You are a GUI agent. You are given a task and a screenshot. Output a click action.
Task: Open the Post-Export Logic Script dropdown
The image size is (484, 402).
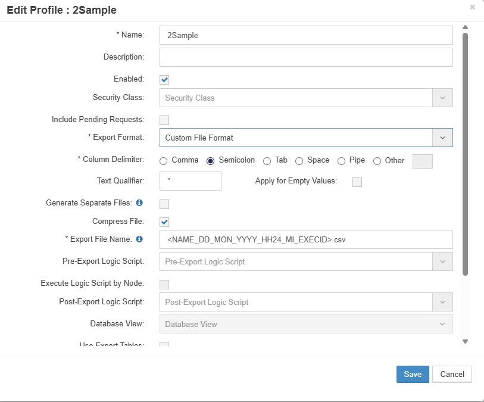pyautogui.click(x=444, y=302)
